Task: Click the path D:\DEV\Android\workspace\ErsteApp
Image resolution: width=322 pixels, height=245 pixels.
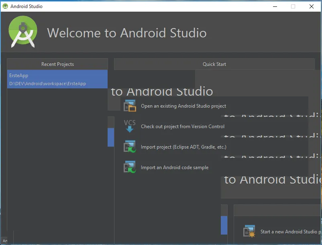Action: (47, 84)
